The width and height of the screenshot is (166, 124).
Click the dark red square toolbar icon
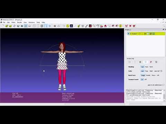(x=90, y=26)
